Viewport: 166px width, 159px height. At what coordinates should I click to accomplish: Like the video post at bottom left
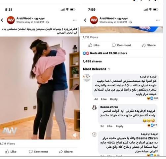point(11,152)
